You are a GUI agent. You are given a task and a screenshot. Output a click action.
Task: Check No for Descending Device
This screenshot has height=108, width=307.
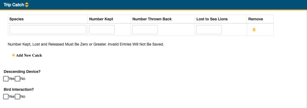(18, 79)
